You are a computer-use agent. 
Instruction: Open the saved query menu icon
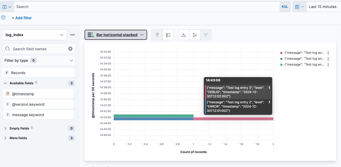(x=7, y=7)
